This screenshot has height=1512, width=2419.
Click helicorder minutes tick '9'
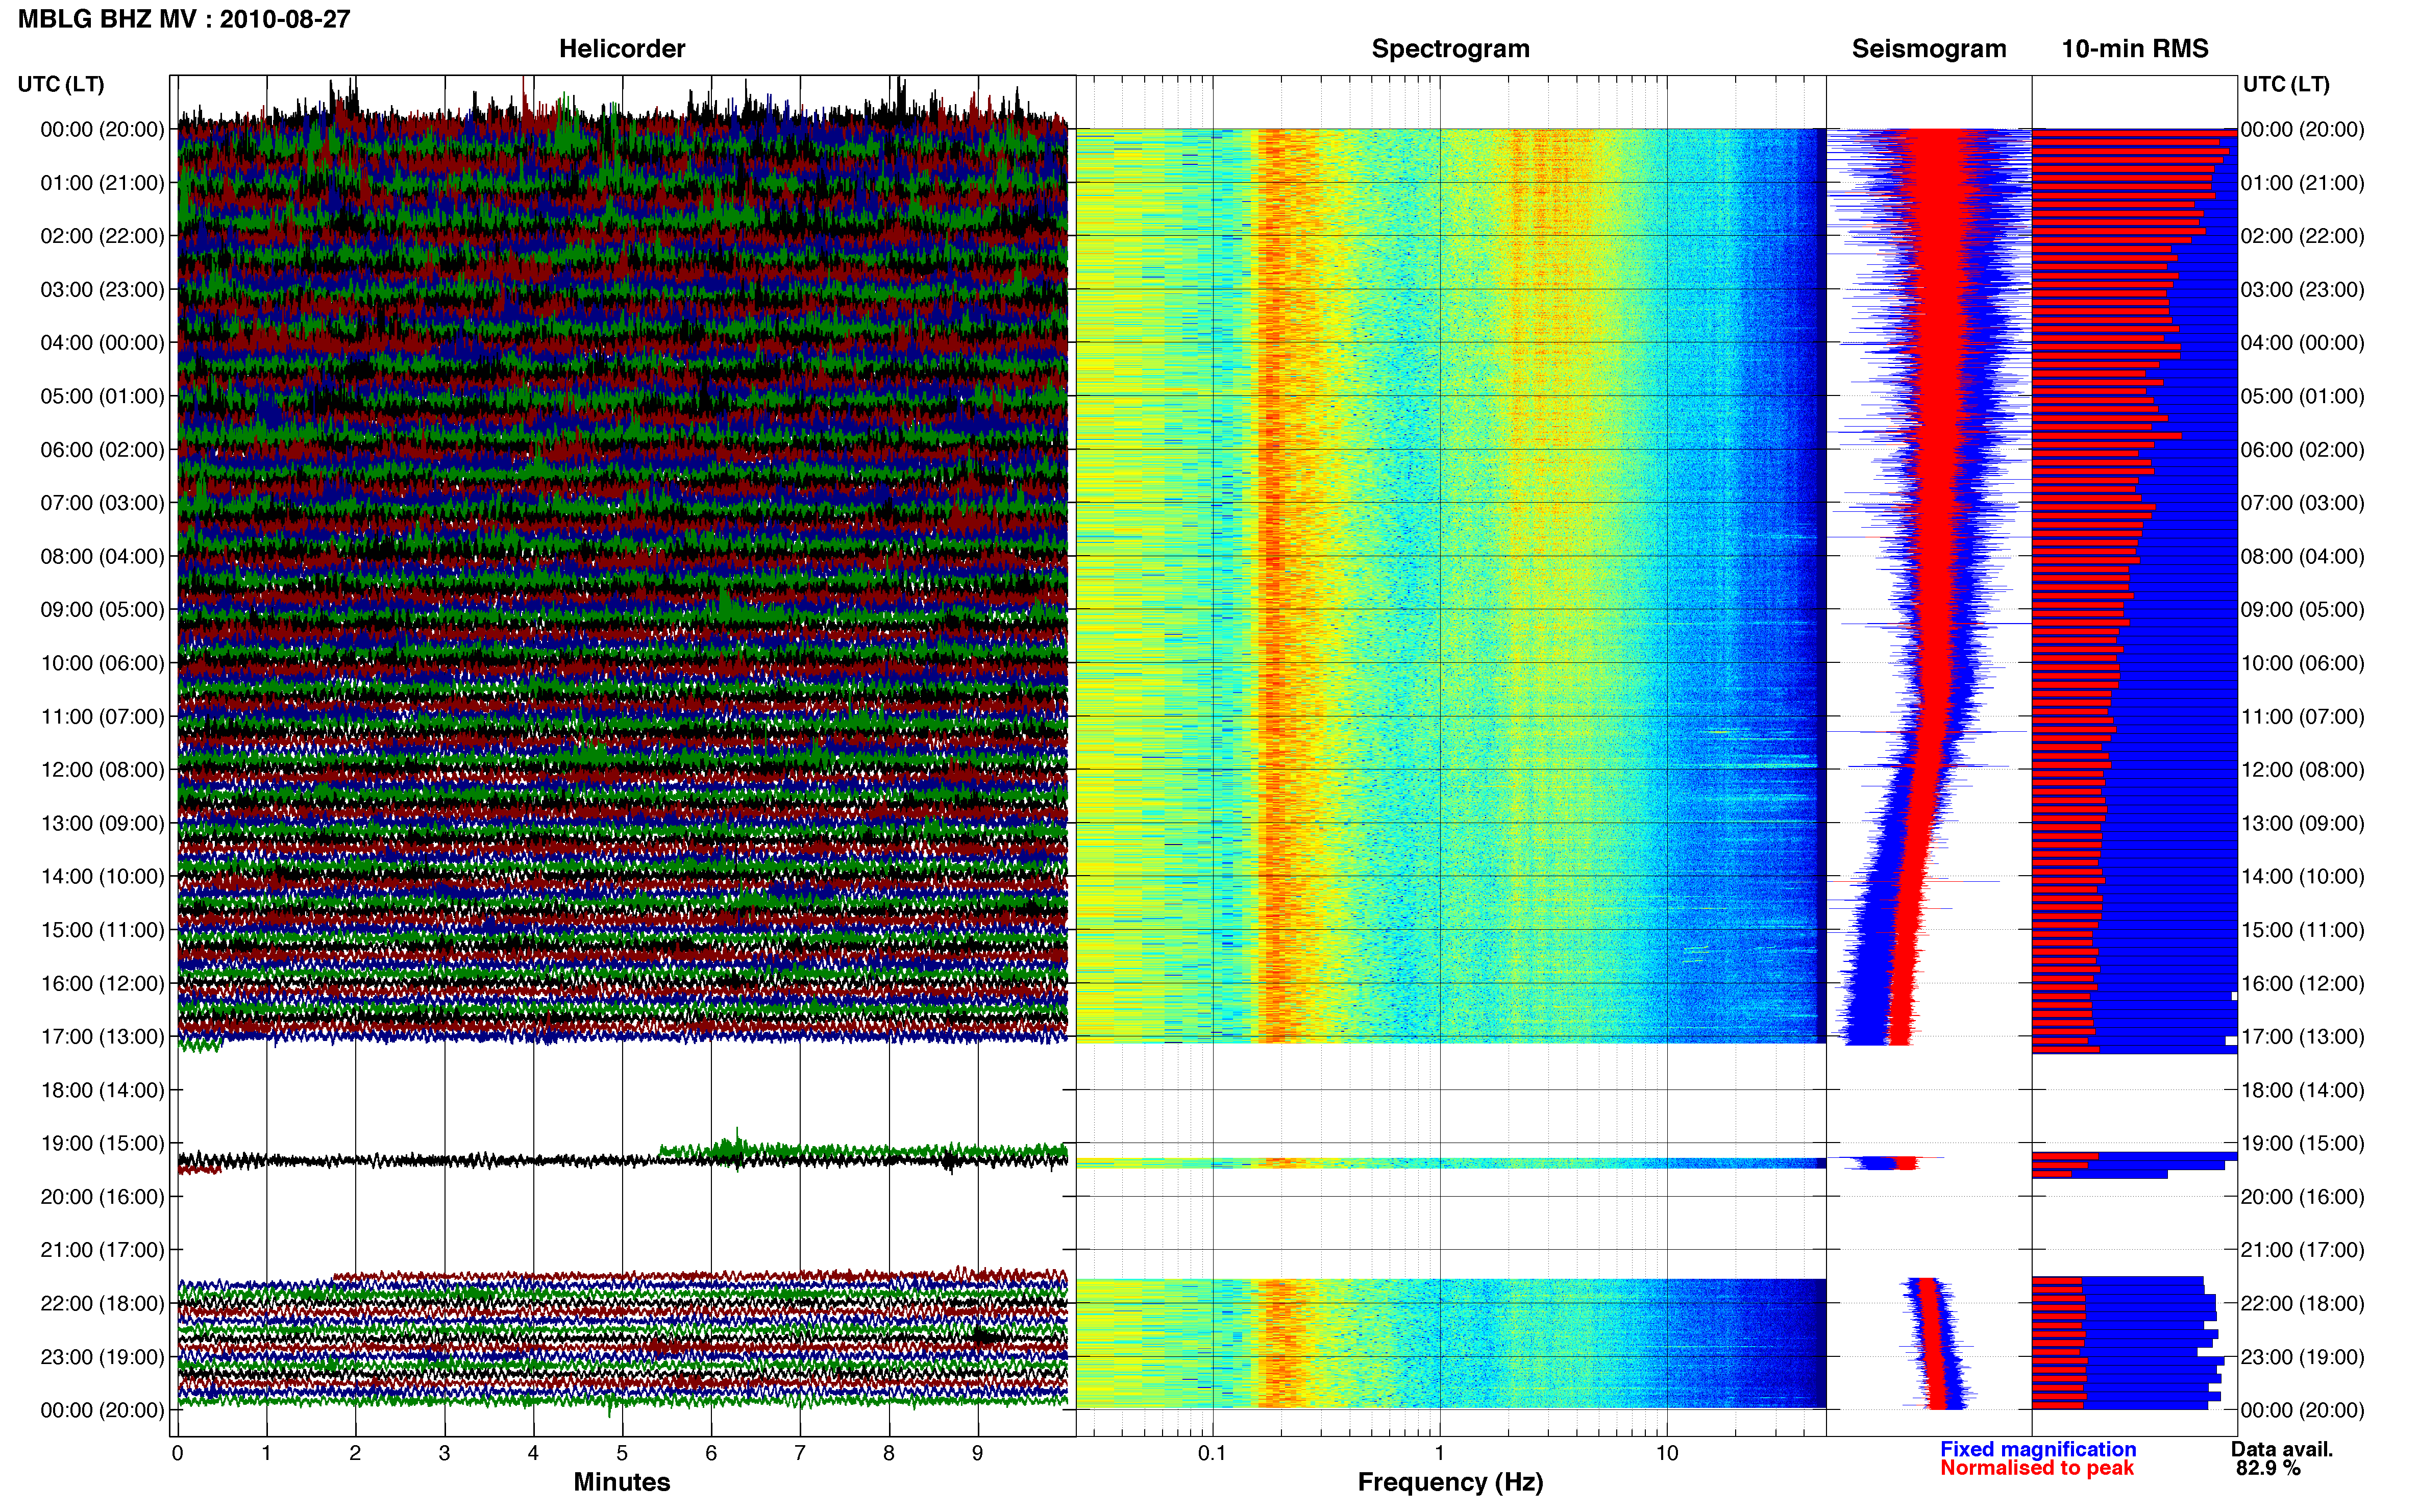click(x=978, y=1454)
